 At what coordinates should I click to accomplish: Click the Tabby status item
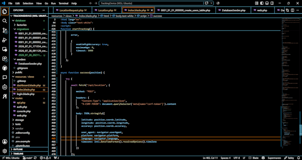289,158
